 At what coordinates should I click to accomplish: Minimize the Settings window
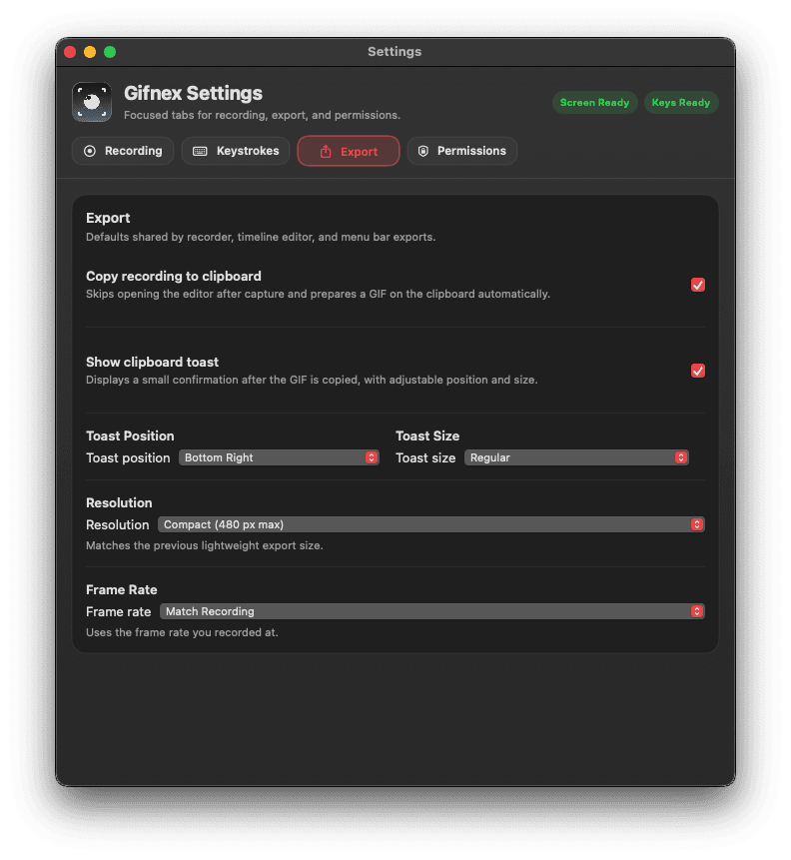90,52
